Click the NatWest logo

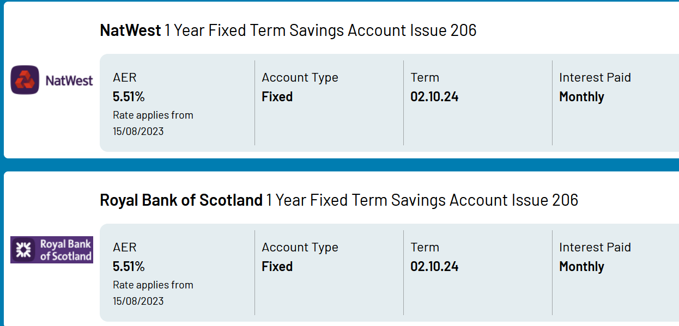(52, 80)
